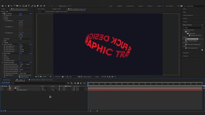The image size is (205, 115).
Task: Click Reset for the Shift Channels effect
Action: (20, 44)
